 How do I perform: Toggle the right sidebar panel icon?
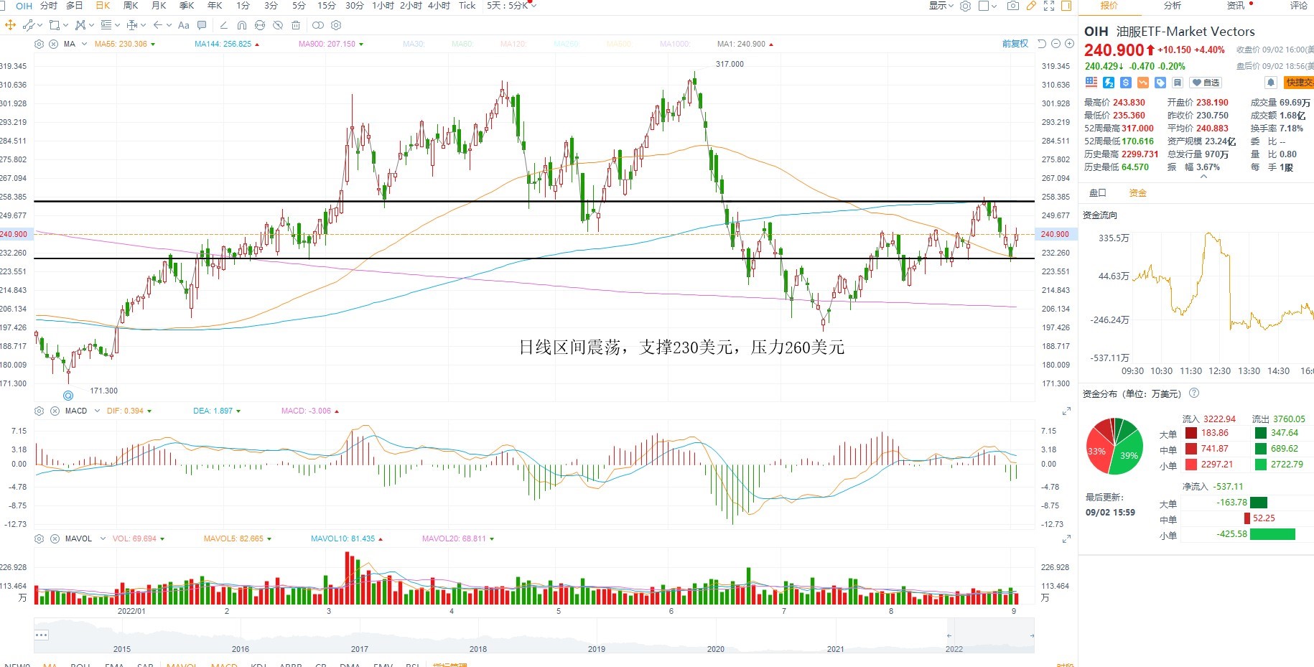pyautogui.click(x=1066, y=6)
